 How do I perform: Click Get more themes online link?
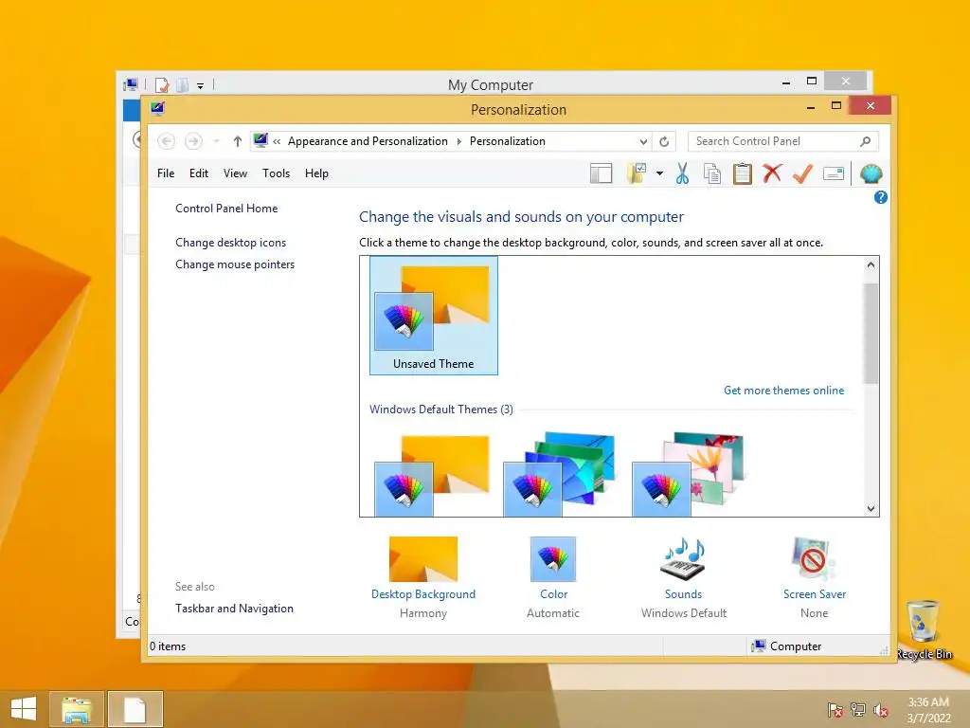[x=783, y=391]
